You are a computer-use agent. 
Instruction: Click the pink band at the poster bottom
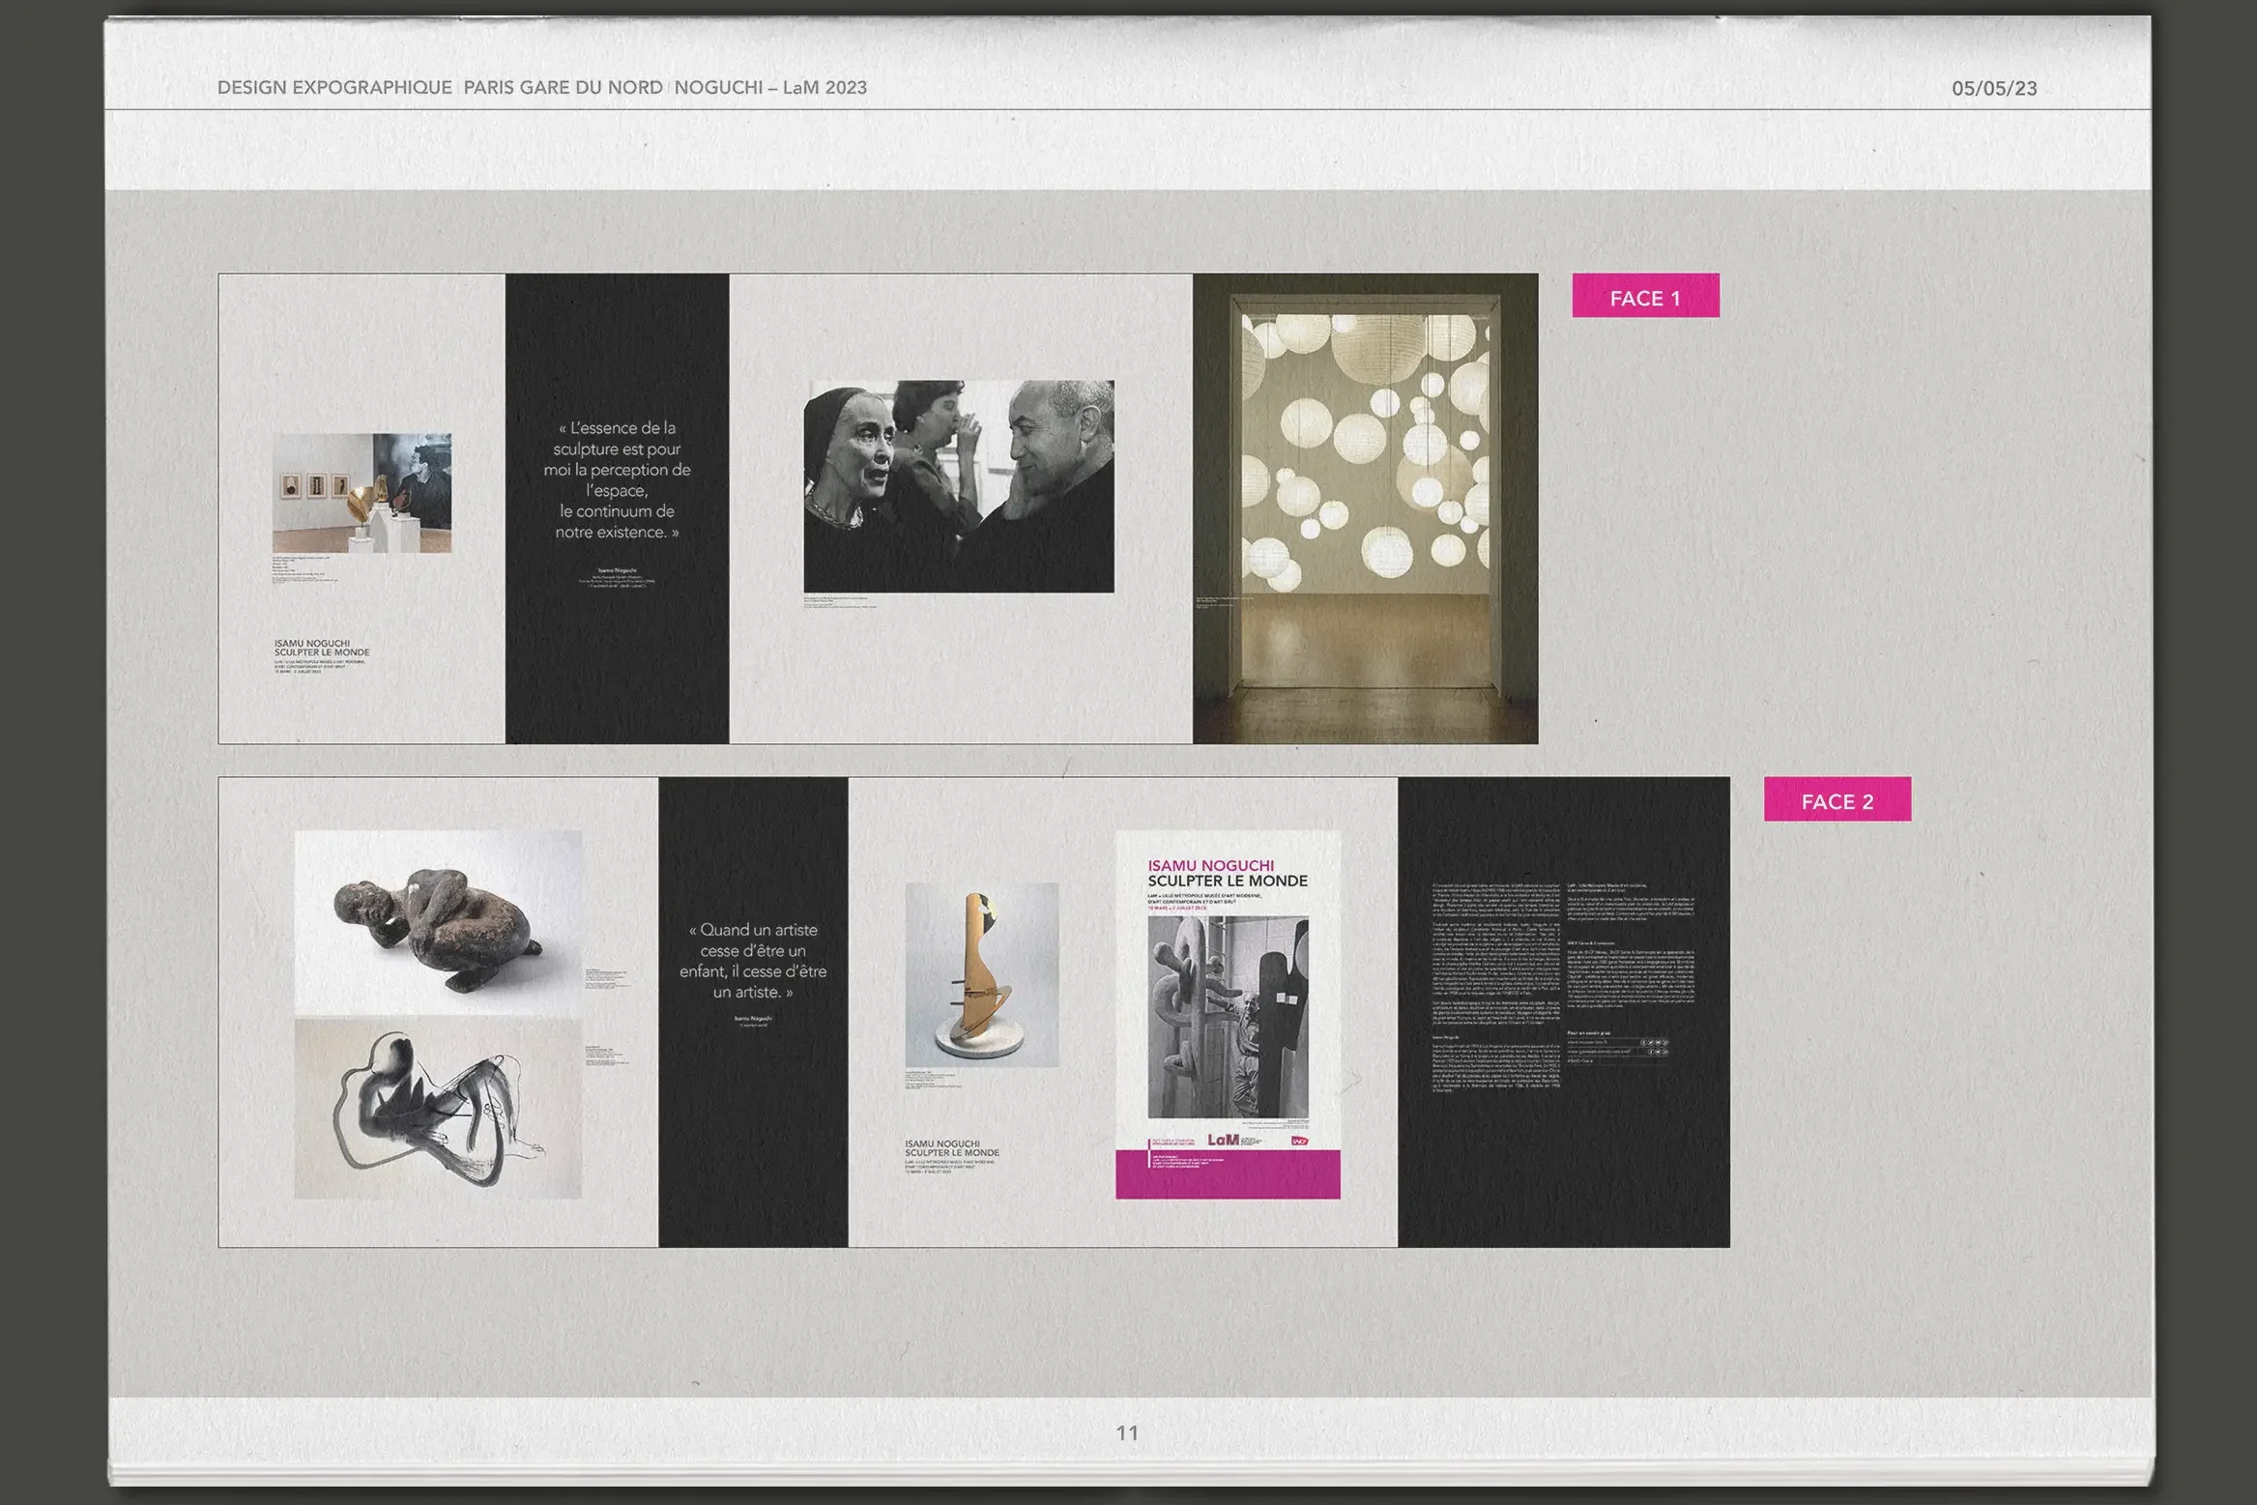tap(1228, 1174)
